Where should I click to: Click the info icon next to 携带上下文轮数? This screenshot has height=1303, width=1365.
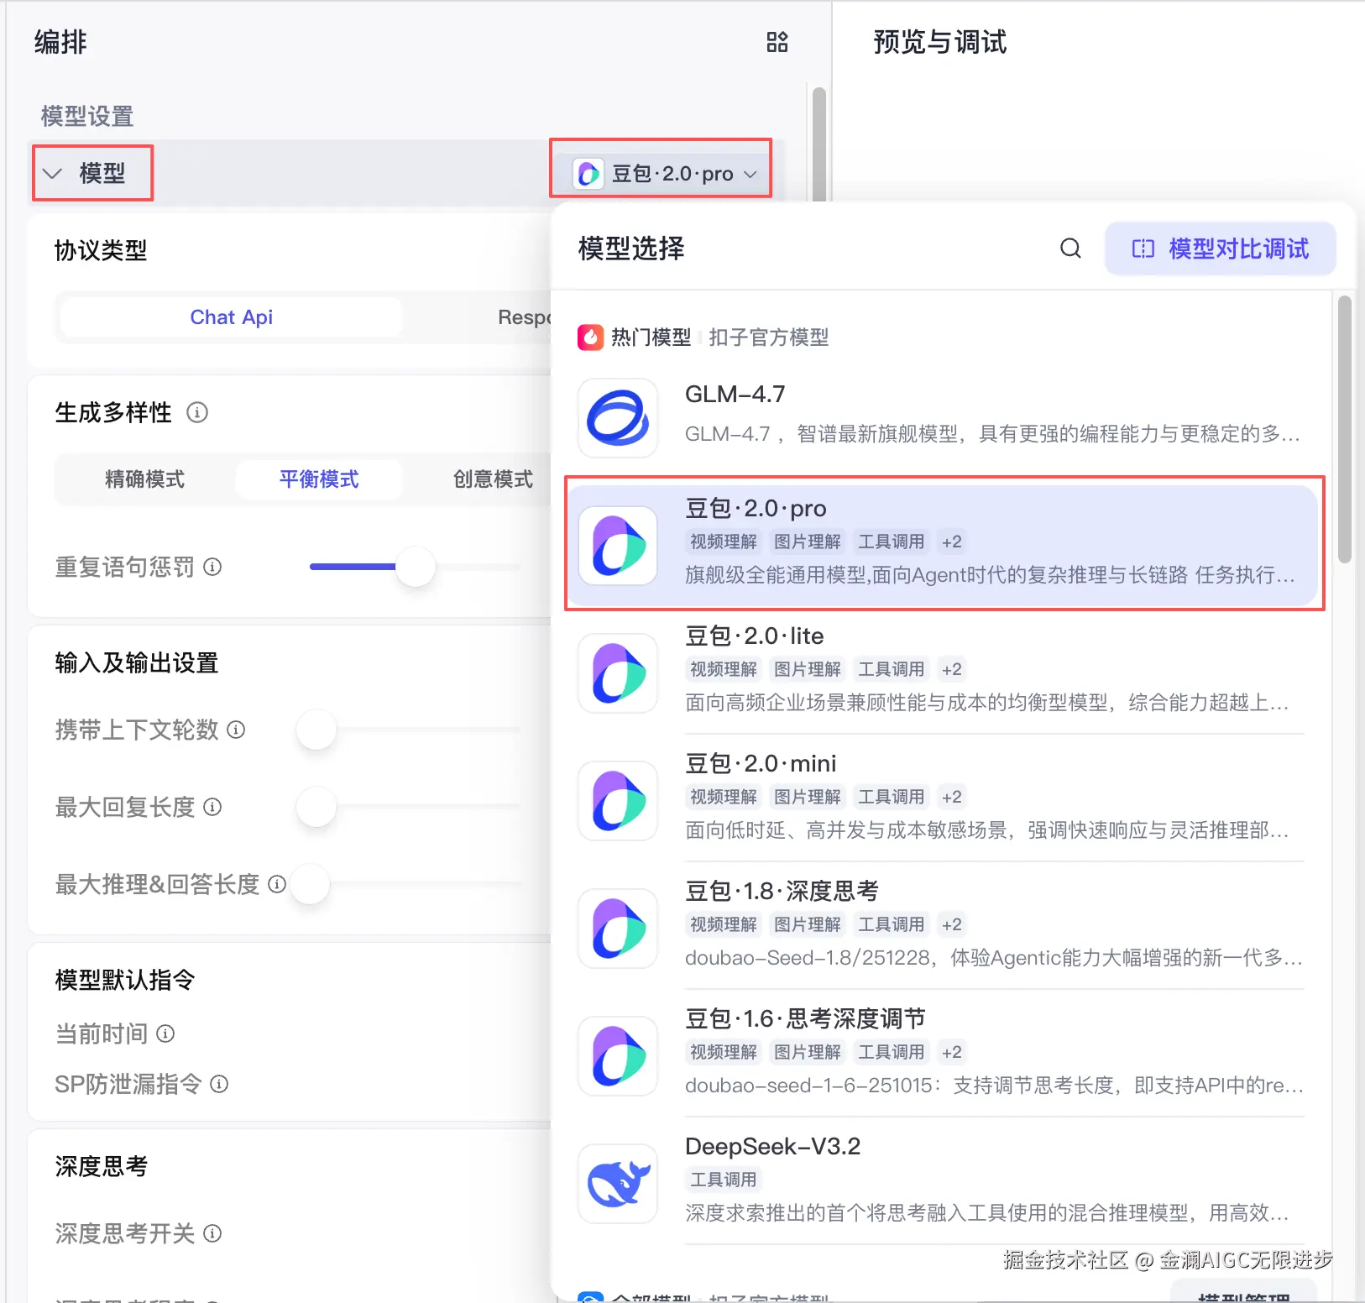click(237, 730)
